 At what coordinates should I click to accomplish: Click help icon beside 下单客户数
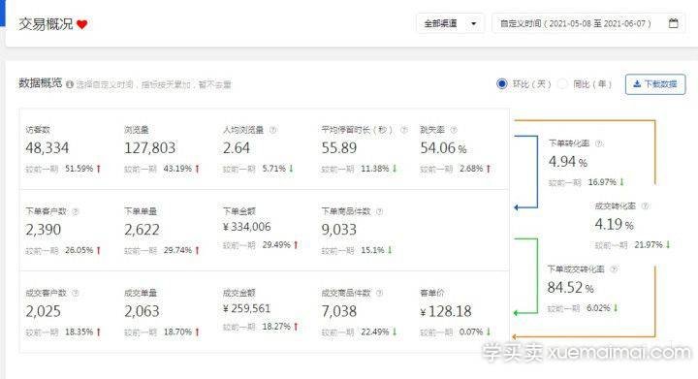coord(76,211)
